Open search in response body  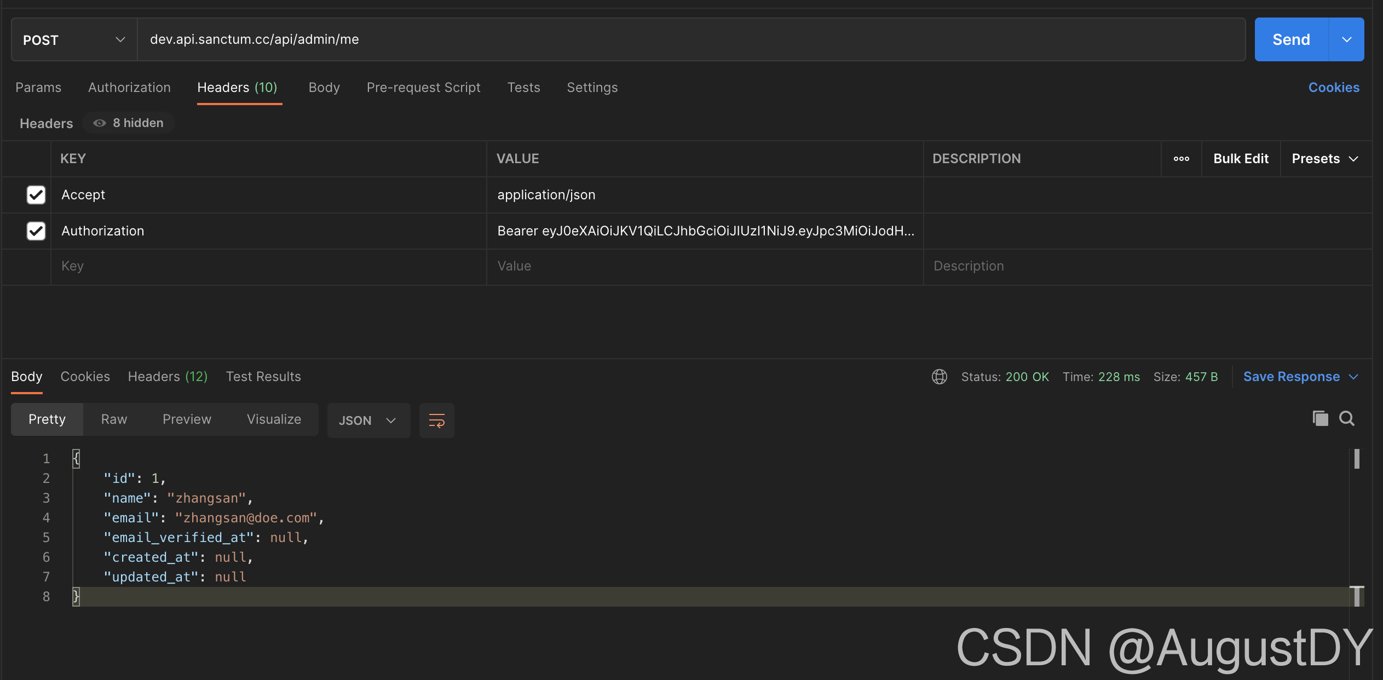pos(1347,418)
